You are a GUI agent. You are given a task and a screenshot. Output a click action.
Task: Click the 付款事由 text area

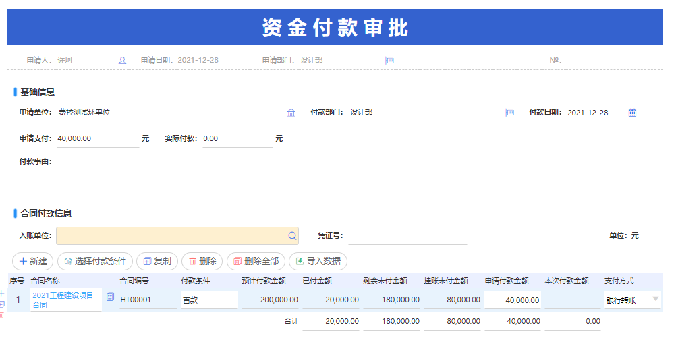pos(347,171)
